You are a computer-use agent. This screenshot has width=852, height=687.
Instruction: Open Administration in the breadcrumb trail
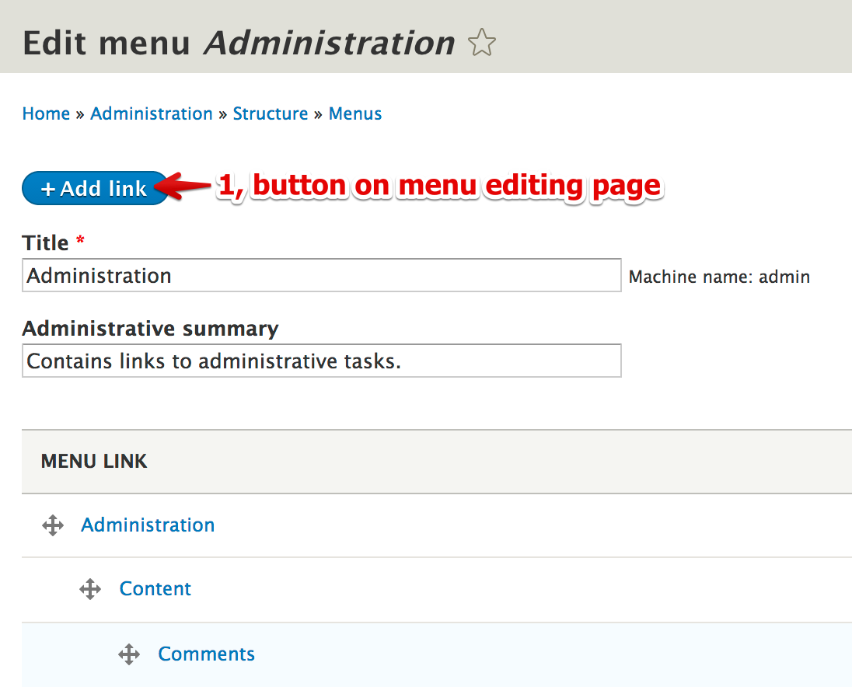point(152,113)
